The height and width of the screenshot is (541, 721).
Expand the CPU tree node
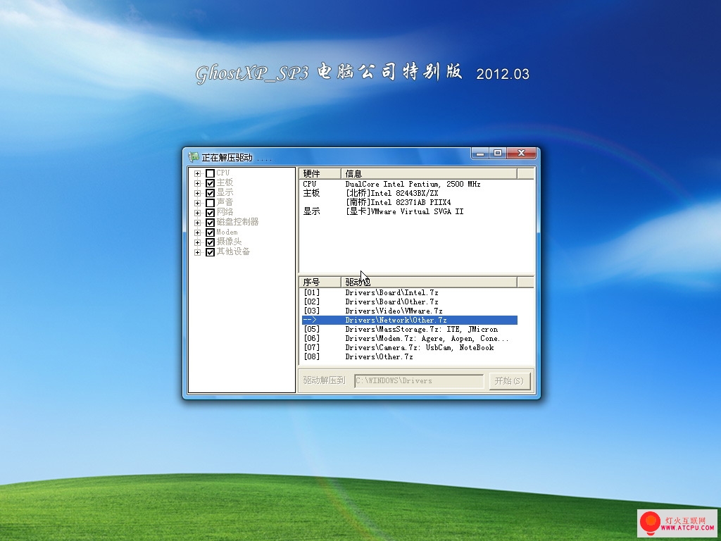197,173
